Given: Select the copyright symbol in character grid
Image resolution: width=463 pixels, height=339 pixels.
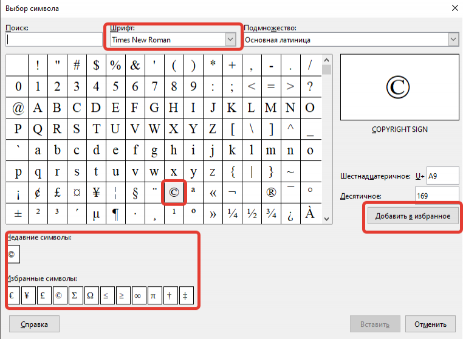Looking at the screenshot, I should tap(174, 193).
